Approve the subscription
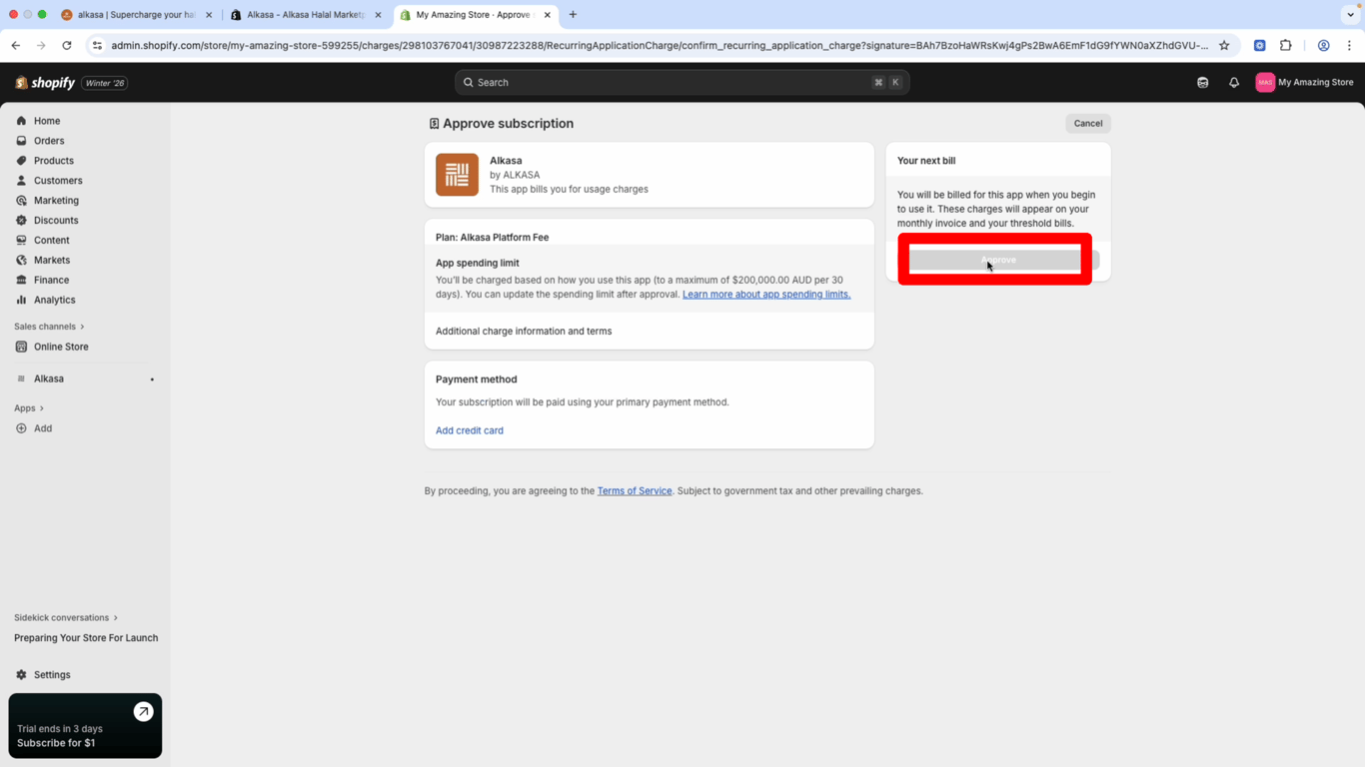The height and width of the screenshot is (767, 1365). pyautogui.click(x=997, y=260)
